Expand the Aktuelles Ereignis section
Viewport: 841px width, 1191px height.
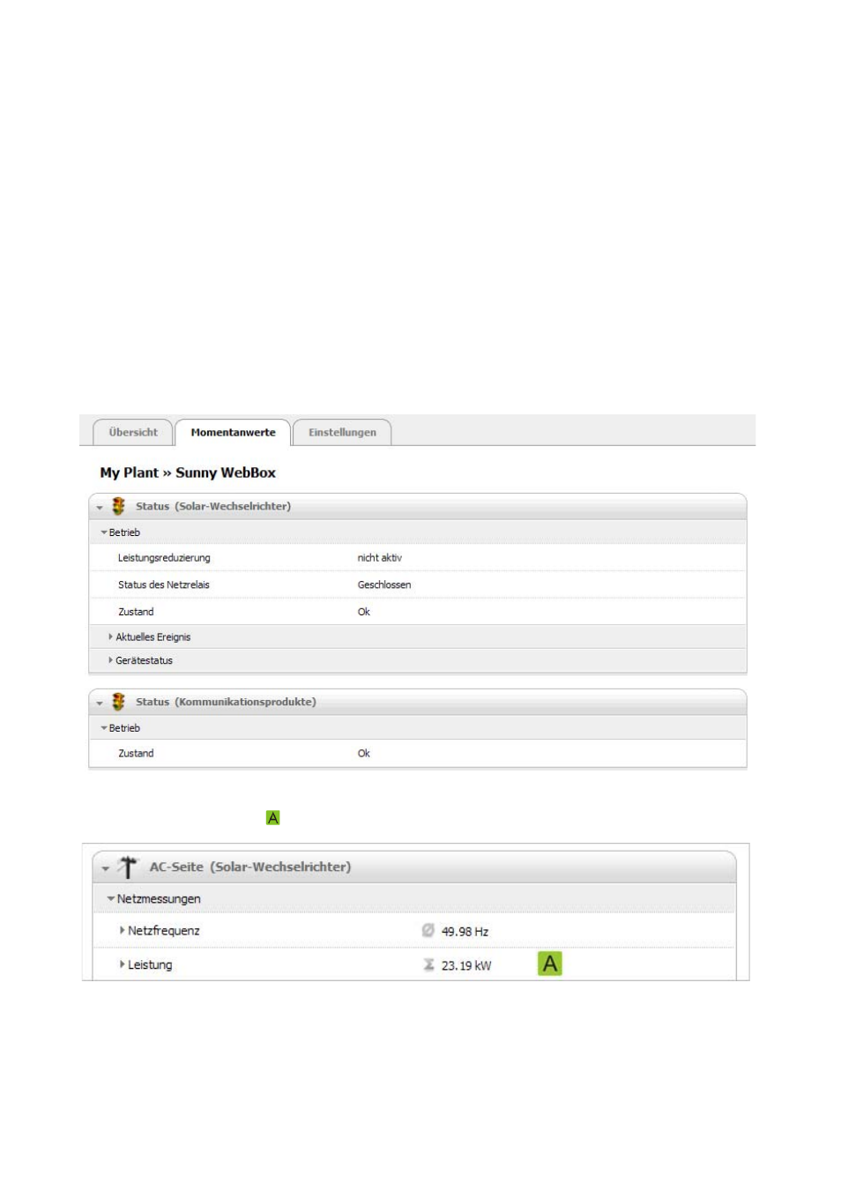click(110, 636)
